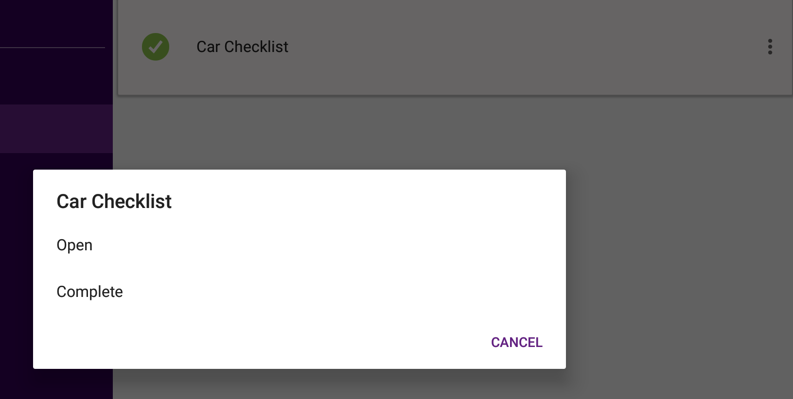
Task: Select Open in the Car Checklist dialog
Action: 74,245
